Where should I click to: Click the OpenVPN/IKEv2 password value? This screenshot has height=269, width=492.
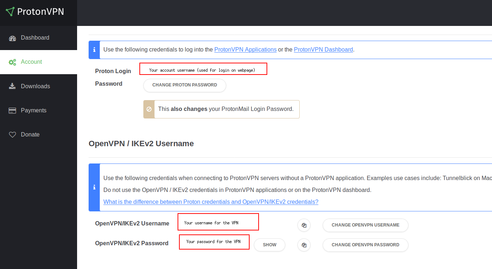tap(214, 242)
